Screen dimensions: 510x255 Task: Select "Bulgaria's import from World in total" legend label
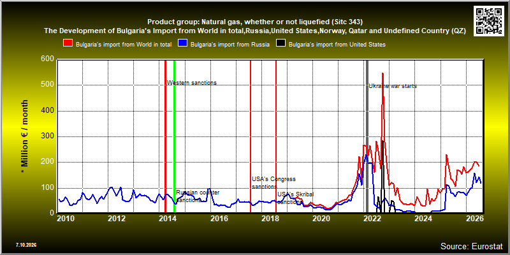coord(124,45)
